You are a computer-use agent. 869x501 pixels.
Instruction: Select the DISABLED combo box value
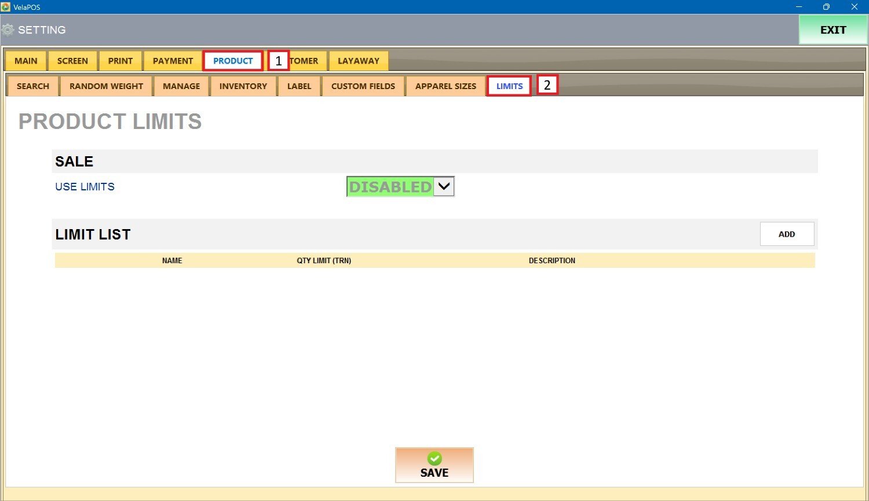pos(390,187)
